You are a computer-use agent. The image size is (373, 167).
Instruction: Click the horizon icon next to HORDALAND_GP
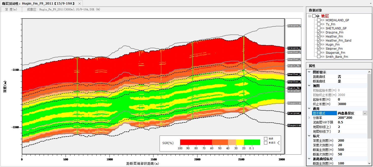pos(323,20)
